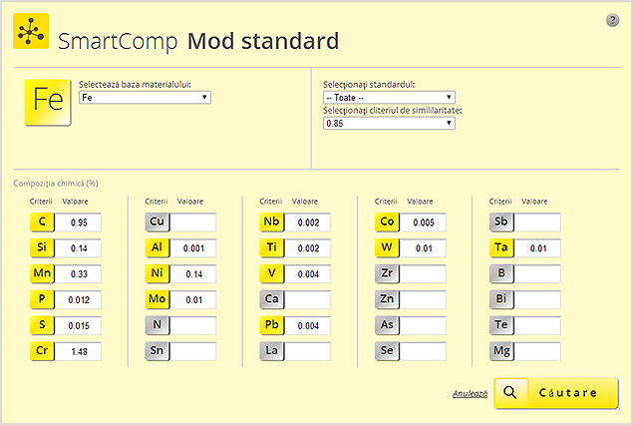This screenshot has height=425, width=633.
Task: Toggle the S element criterion button
Action: point(42,325)
